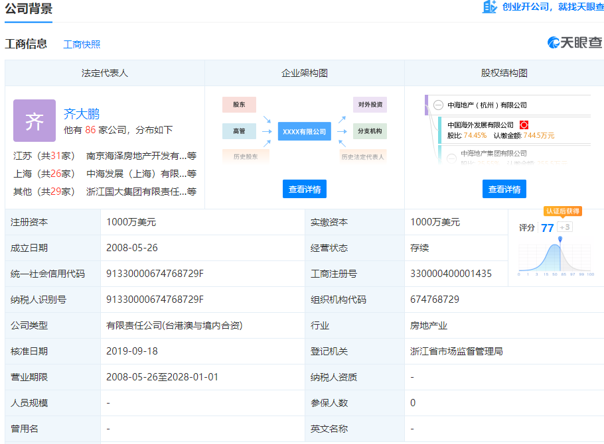The width and height of the screenshot is (604, 444).
Task: Click the 法定代表人 column header
Action: tap(104, 73)
